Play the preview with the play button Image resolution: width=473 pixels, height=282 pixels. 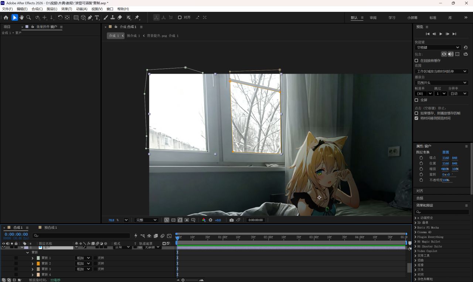(441, 34)
